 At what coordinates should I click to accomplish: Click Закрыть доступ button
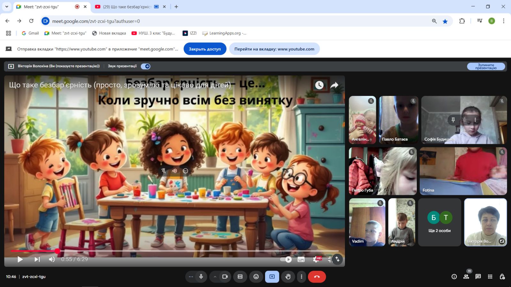coord(205,49)
